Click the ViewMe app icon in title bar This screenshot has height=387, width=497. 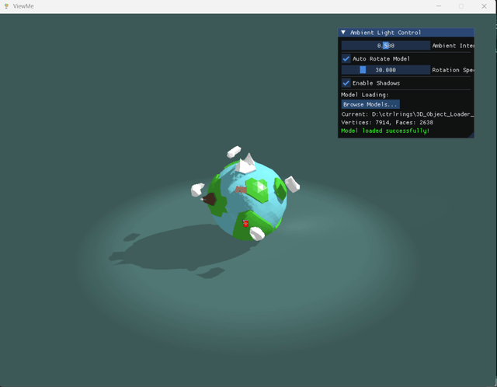click(x=6, y=5)
